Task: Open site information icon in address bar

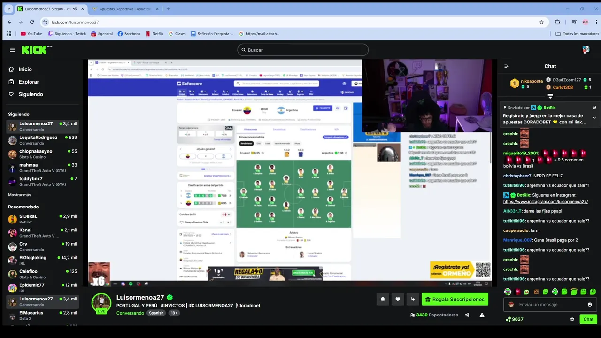Action: click(x=46, y=22)
